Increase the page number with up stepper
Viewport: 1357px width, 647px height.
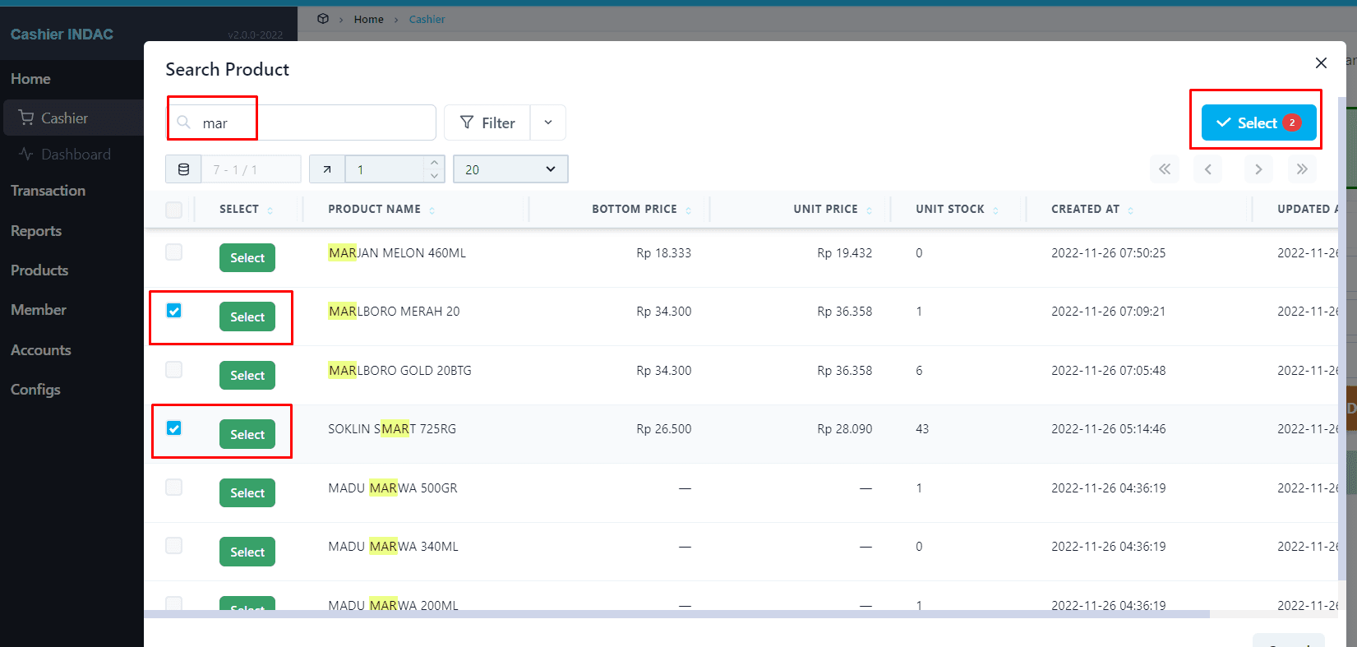[434, 163]
